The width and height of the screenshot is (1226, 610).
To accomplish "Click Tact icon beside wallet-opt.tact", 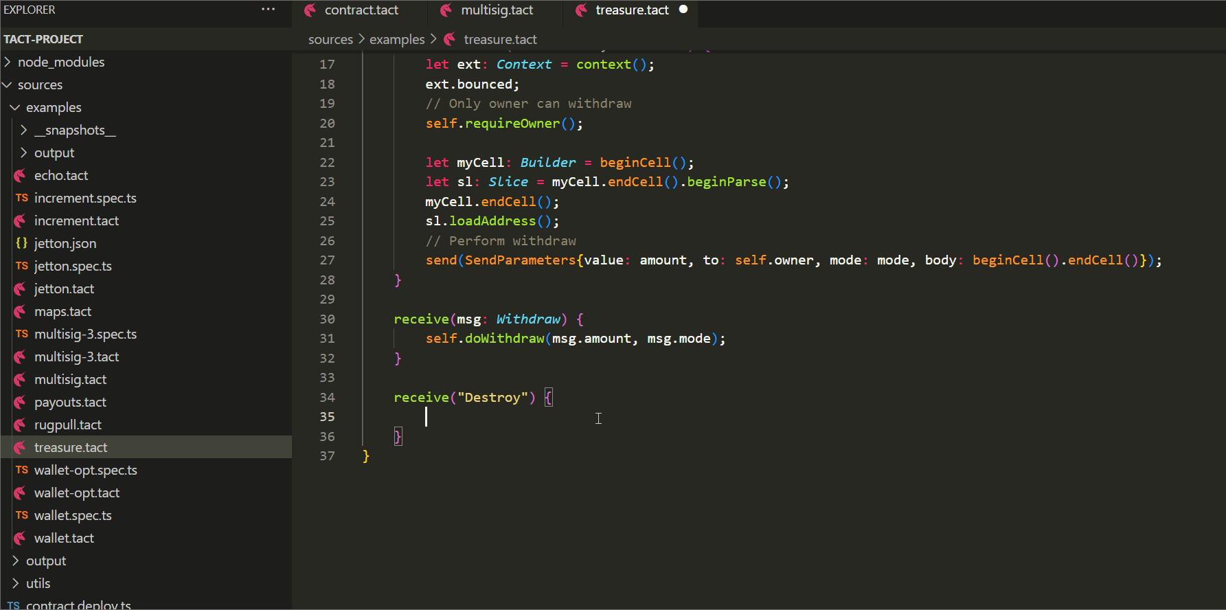I will (x=21, y=493).
